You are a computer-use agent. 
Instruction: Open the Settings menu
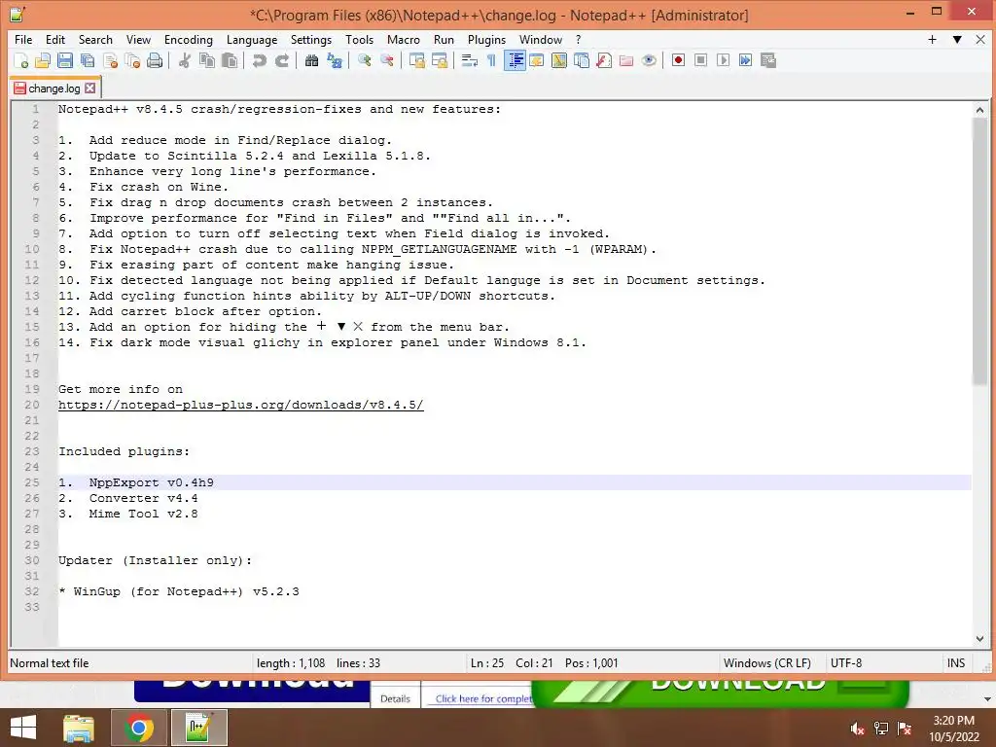[311, 39]
